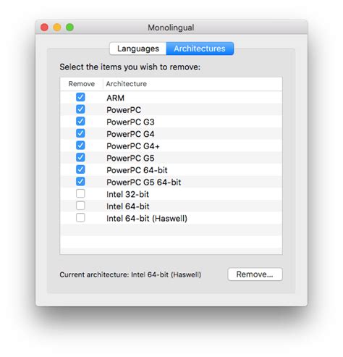The height and width of the screenshot is (357, 343).
Task: Click the Remove column header
Action: 82,84
